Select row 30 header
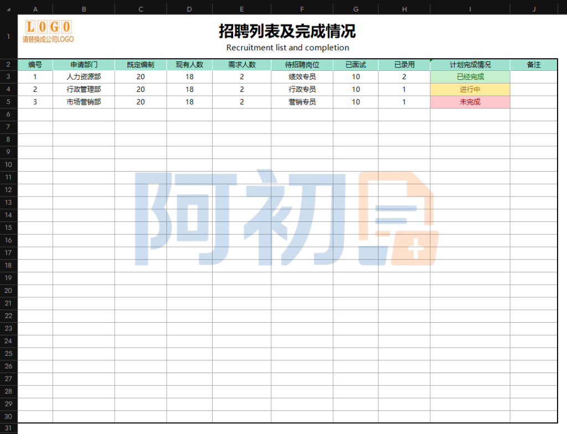The image size is (567, 434). 8,417
